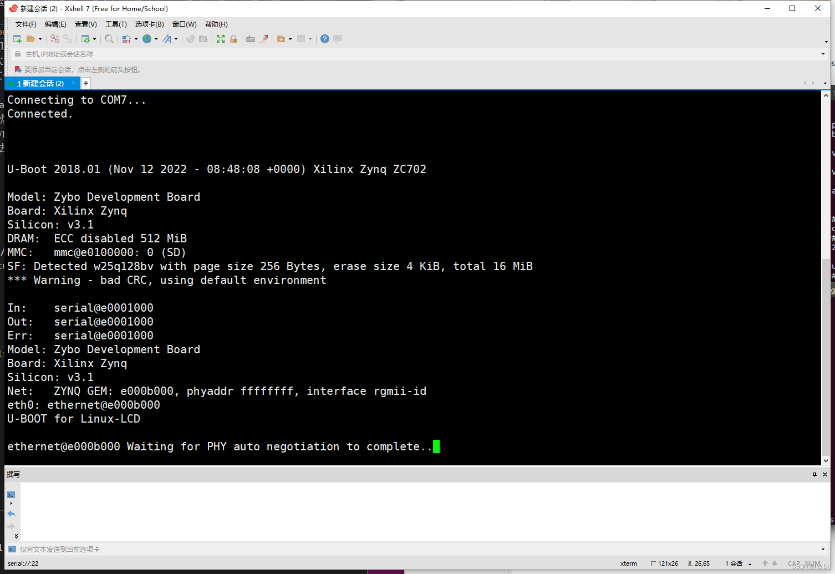
Task: Expand the Layout grid dropdown arrow
Action: pyautogui.click(x=310, y=39)
